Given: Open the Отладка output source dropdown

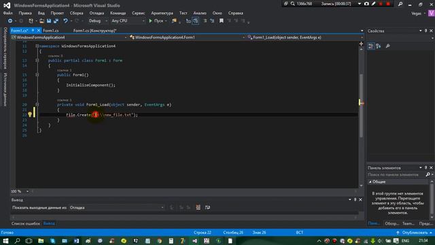Looking at the screenshot, I should [116, 208].
